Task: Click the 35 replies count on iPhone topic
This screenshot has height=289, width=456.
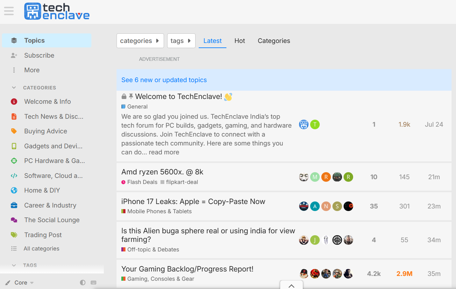Action: 374,206
